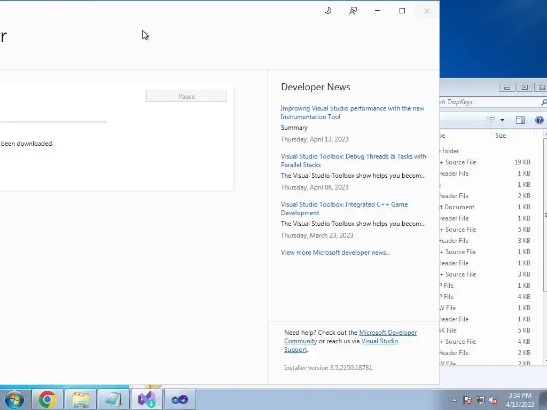Click the network tray icon
The width and height of the screenshot is (547, 410).
click(x=480, y=400)
